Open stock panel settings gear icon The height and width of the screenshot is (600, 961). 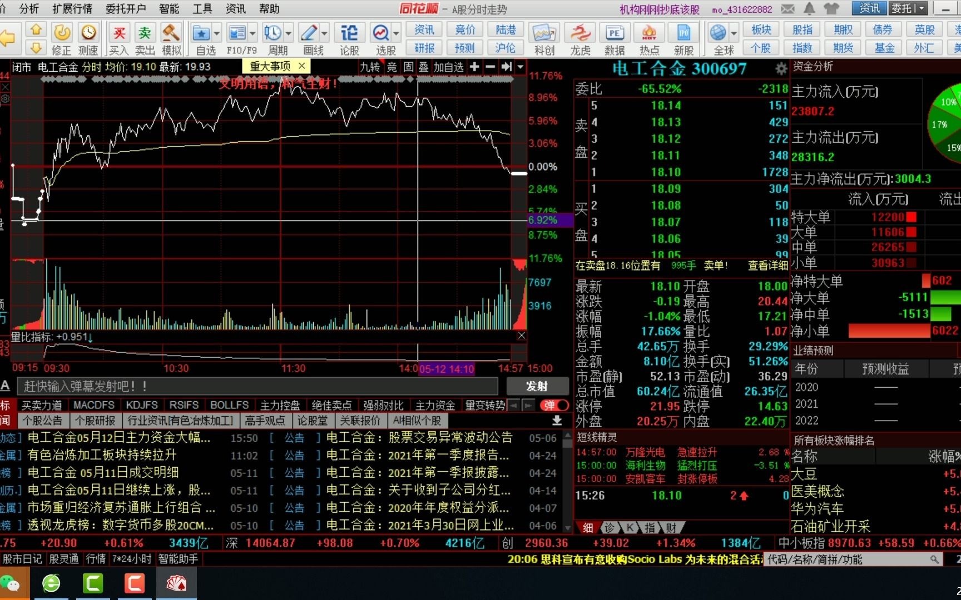[x=781, y=69]
